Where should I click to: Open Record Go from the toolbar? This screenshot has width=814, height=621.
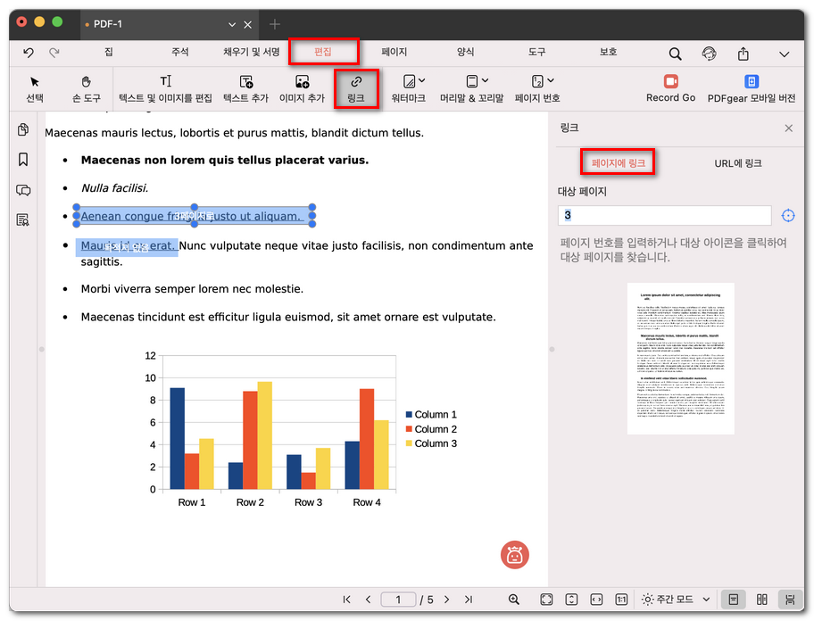pyautogui.click(x=670, y=88)
